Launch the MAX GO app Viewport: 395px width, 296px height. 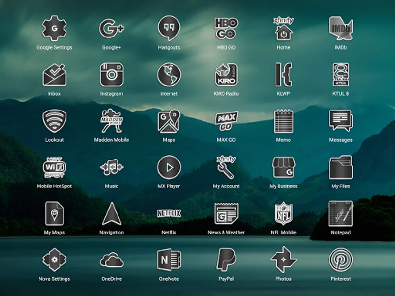coord(226,121)
